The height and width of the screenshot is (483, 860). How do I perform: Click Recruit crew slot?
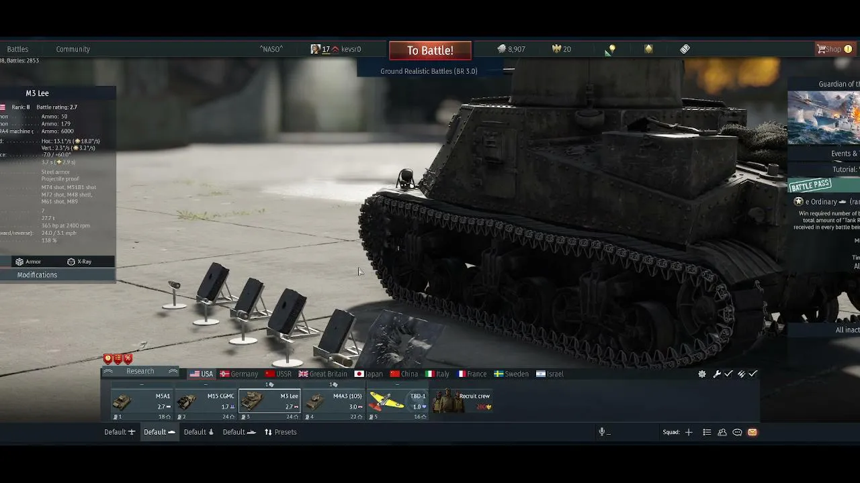point(462,402)
